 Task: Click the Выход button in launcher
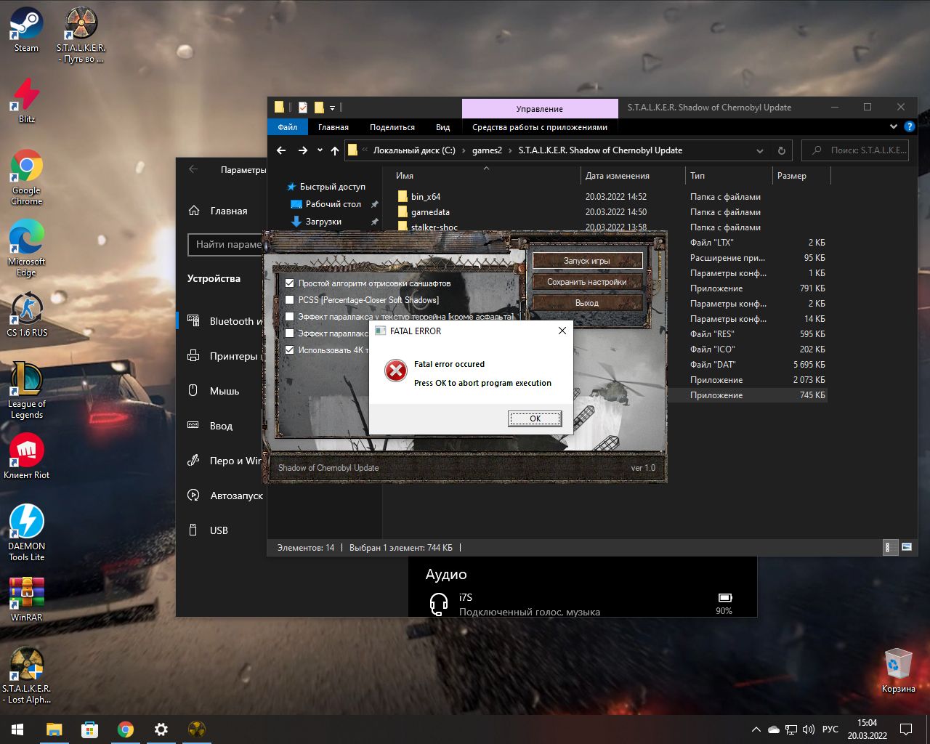tap(587, 303)
